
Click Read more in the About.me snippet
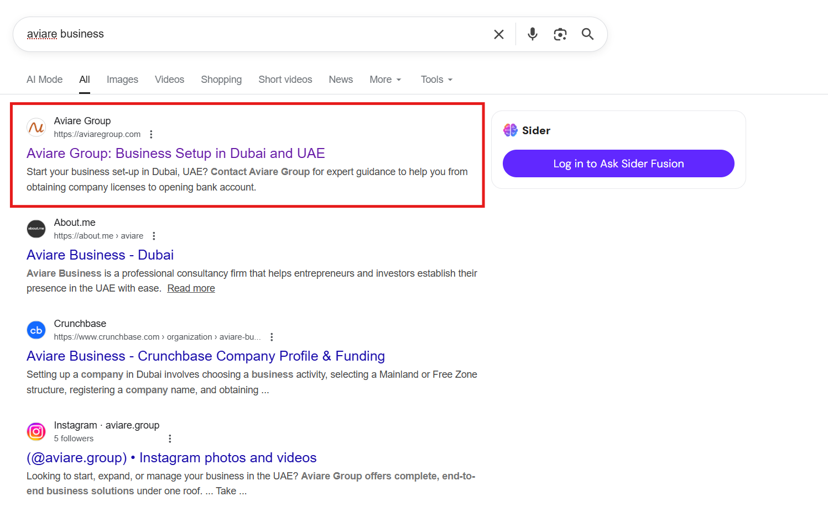click(x=191, y=288)
